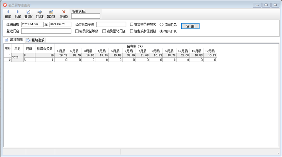The width and height of the screenshot is (282, 157).
Task: Click the 序号 column header
Action: tap(8, 48)
